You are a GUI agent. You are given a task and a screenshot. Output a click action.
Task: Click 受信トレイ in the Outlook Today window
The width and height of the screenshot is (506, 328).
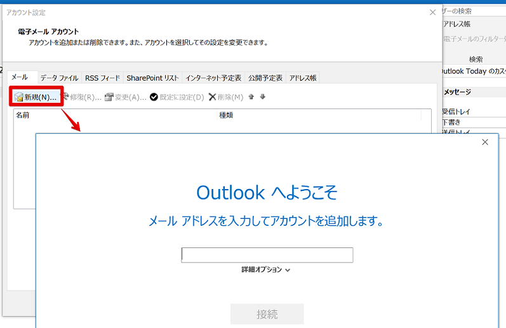456,112
